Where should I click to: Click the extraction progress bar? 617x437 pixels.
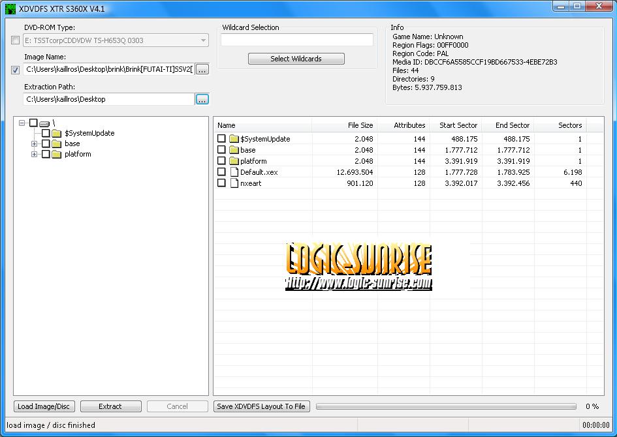point(446,406)
